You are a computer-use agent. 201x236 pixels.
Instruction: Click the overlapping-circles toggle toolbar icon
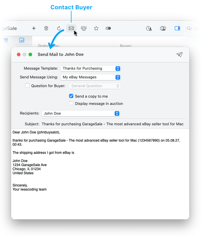pyautogui.click(x=108, y=28)
